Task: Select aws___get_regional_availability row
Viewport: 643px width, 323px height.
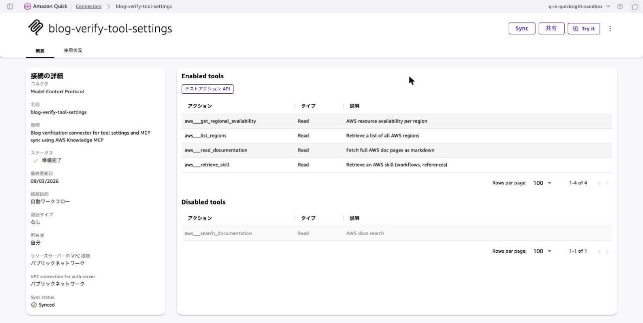Action: click(397, 121)
